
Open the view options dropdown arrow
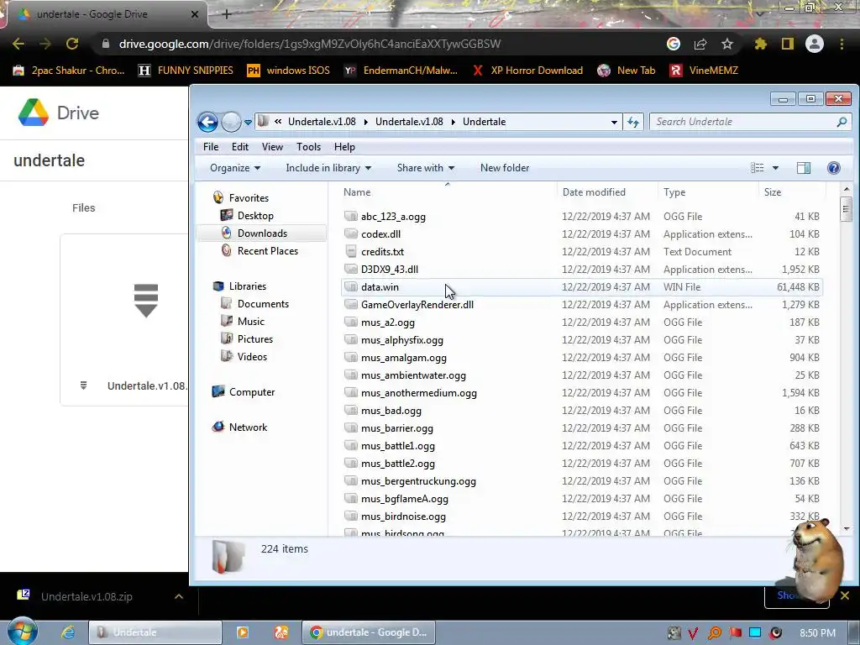pyautogui.click(x=775, y=168)
